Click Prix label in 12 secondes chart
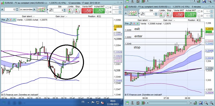The image size is (215, 106). (x=3, y=20)
